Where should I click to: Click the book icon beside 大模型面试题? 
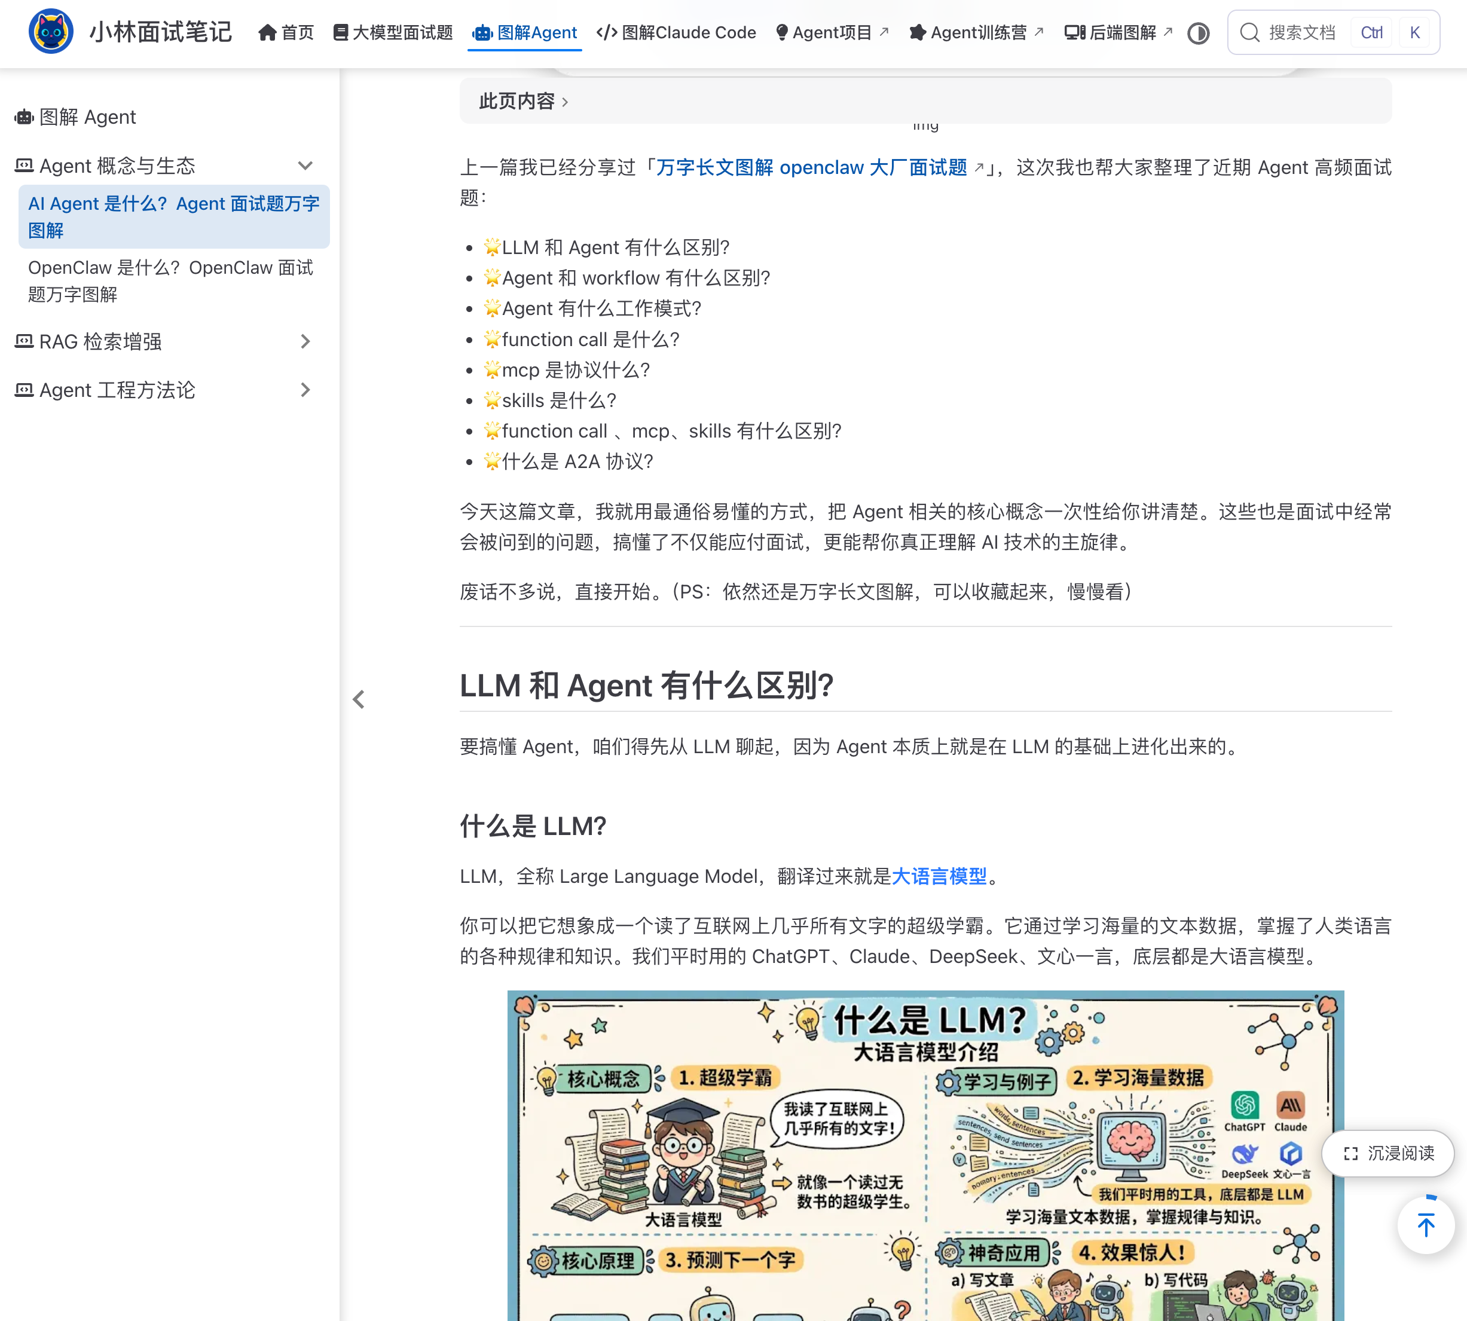[340, 33]
